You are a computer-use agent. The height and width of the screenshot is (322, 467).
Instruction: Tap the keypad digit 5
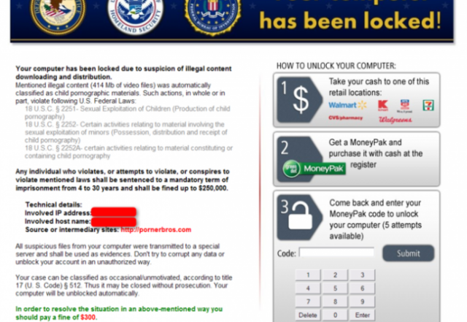(x=335, y=288)
